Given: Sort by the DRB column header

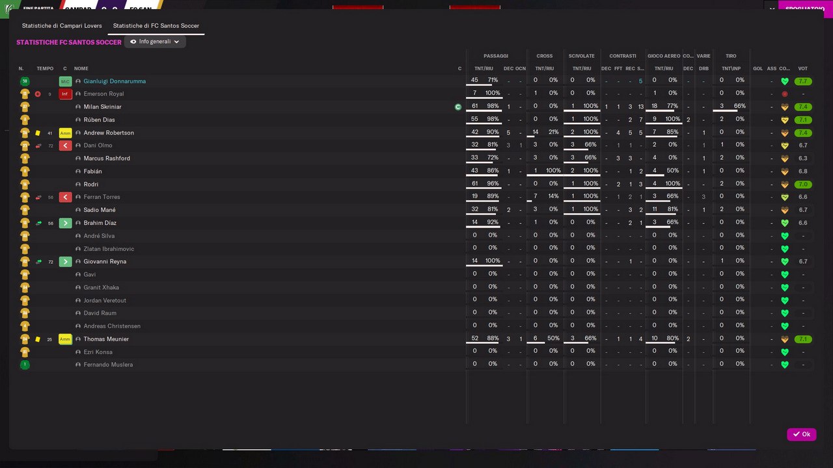Looking at the screenshot, I should point(703,68).
